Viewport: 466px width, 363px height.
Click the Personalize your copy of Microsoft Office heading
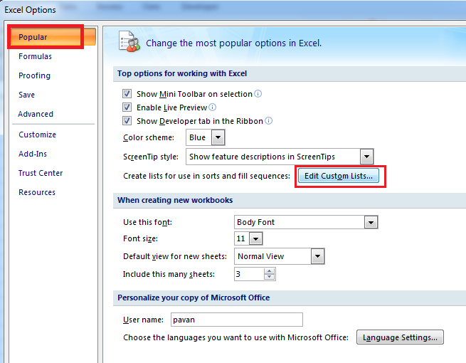[x=194, y=298]
